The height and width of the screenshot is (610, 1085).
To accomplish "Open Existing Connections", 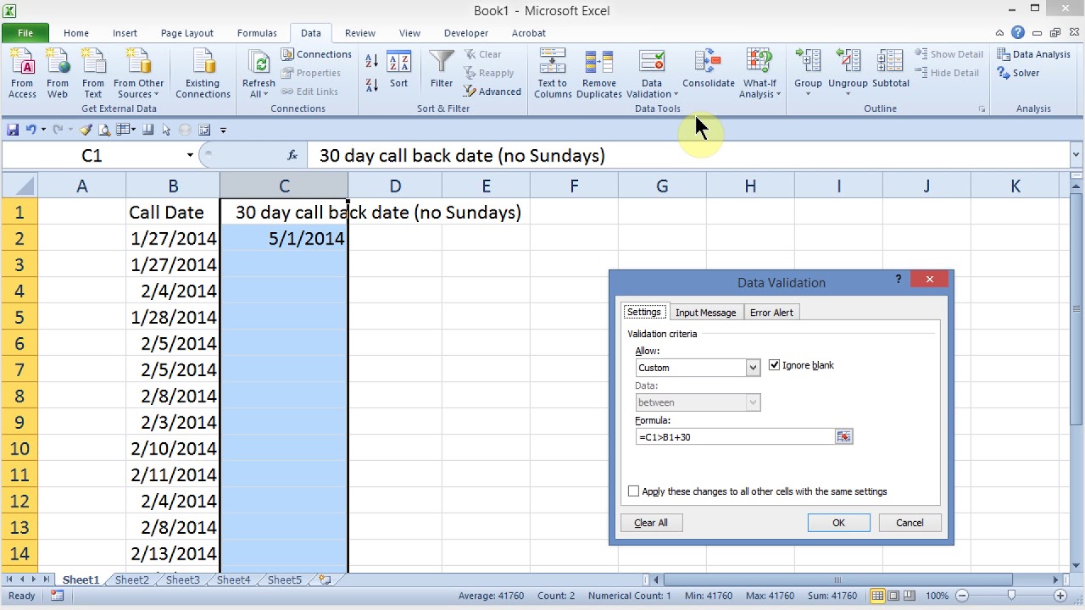I will tap(203, 74).
